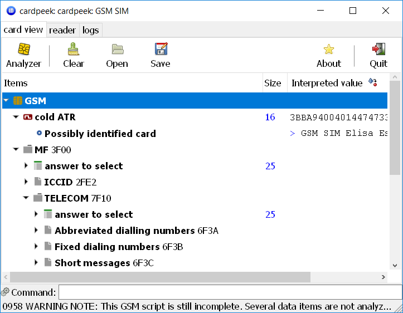403x313 pixels.
Task: Open a file with the Open folder icon
Action: pyautogui.click(x=117, y=50)
